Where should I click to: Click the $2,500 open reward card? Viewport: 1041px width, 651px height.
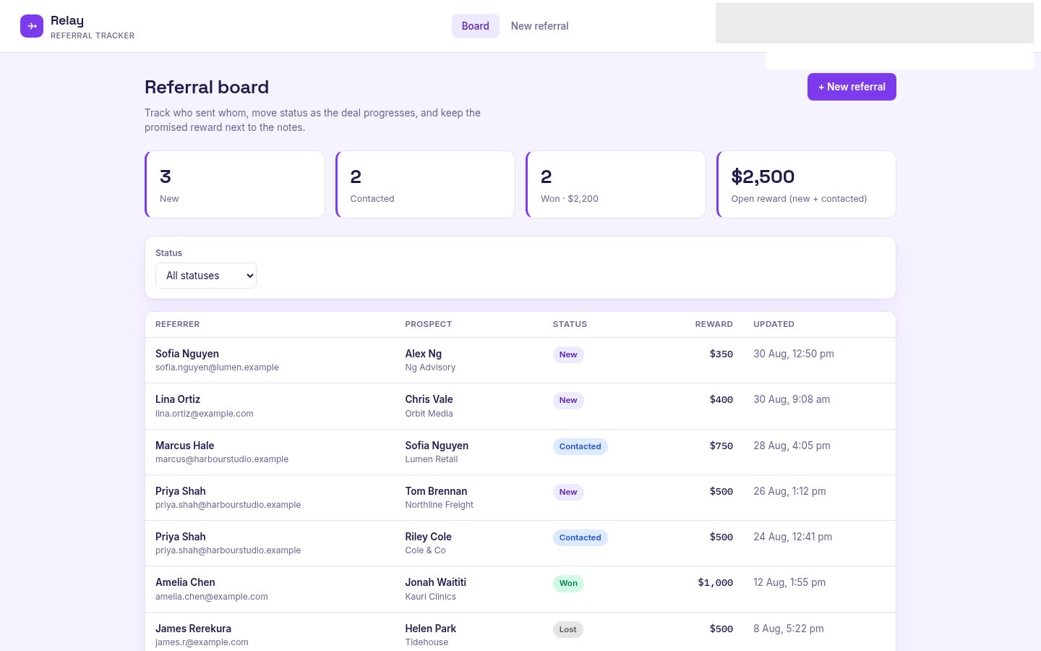click(x=806, y=184)
